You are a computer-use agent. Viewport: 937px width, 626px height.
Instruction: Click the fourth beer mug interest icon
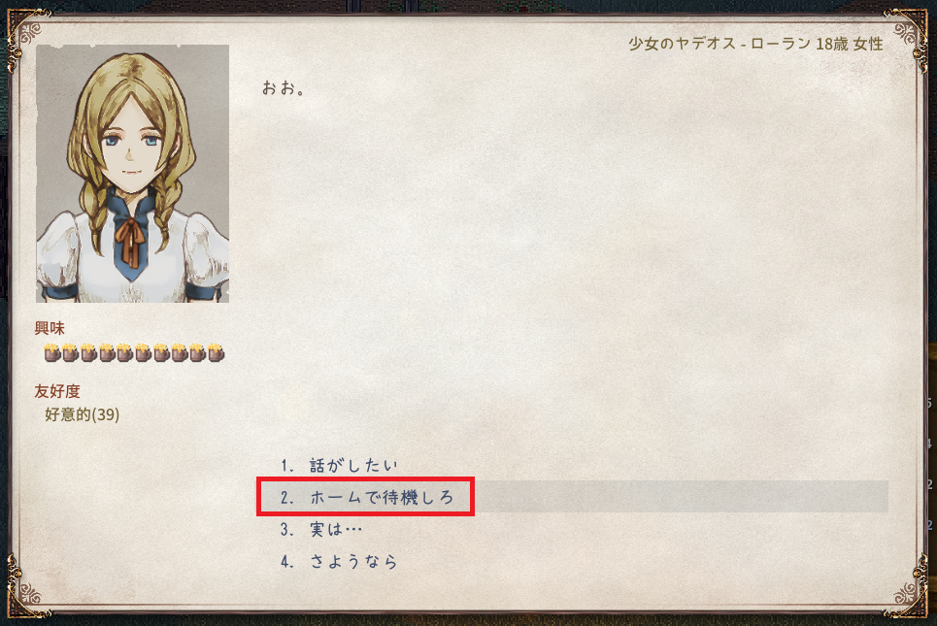point(107,353)
